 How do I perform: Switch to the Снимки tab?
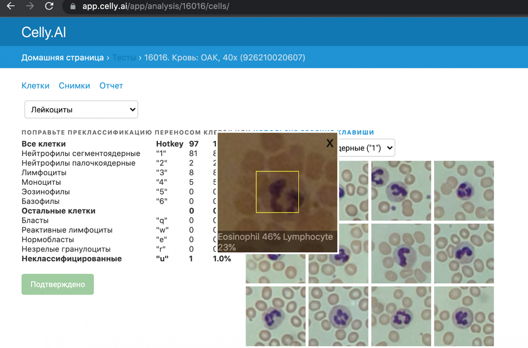click(74, 86)
